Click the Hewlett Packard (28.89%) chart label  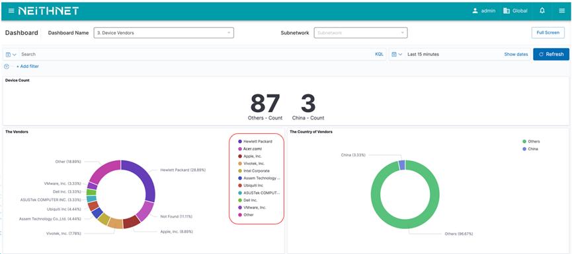pyautogui.click(x=183, y=170)
